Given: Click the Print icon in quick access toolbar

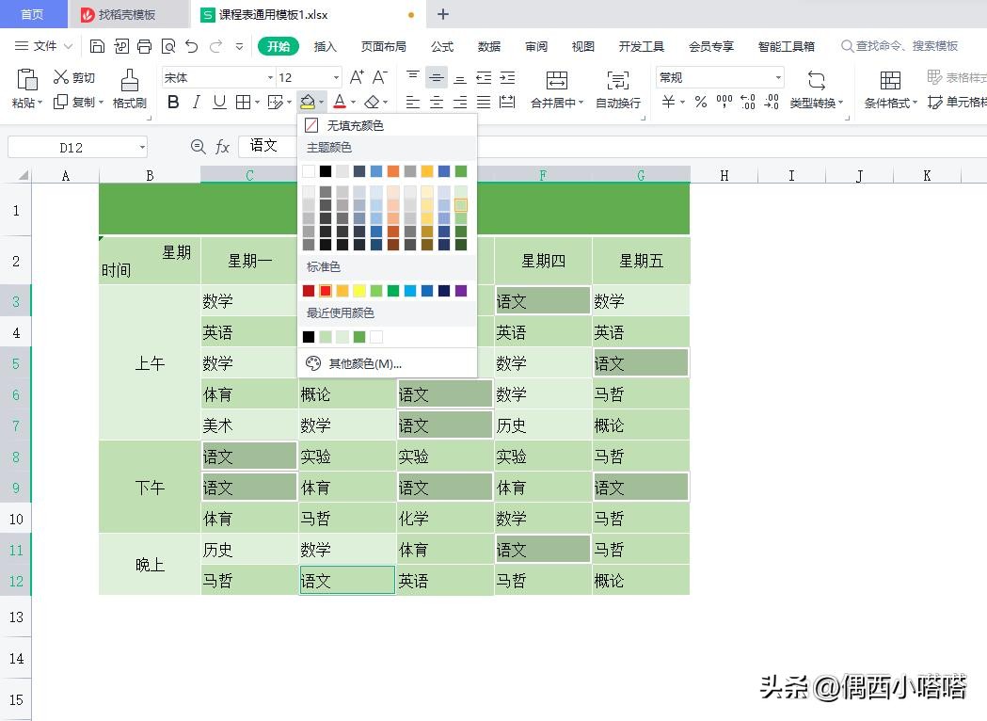Looking at the screenshot, I should [x=144, y=46].
